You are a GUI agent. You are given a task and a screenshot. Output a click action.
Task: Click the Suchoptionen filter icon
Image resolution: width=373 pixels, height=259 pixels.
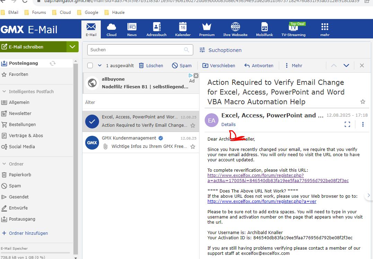coord(202,50)
